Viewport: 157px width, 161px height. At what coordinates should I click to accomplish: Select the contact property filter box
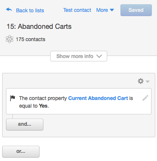[79, 101]
